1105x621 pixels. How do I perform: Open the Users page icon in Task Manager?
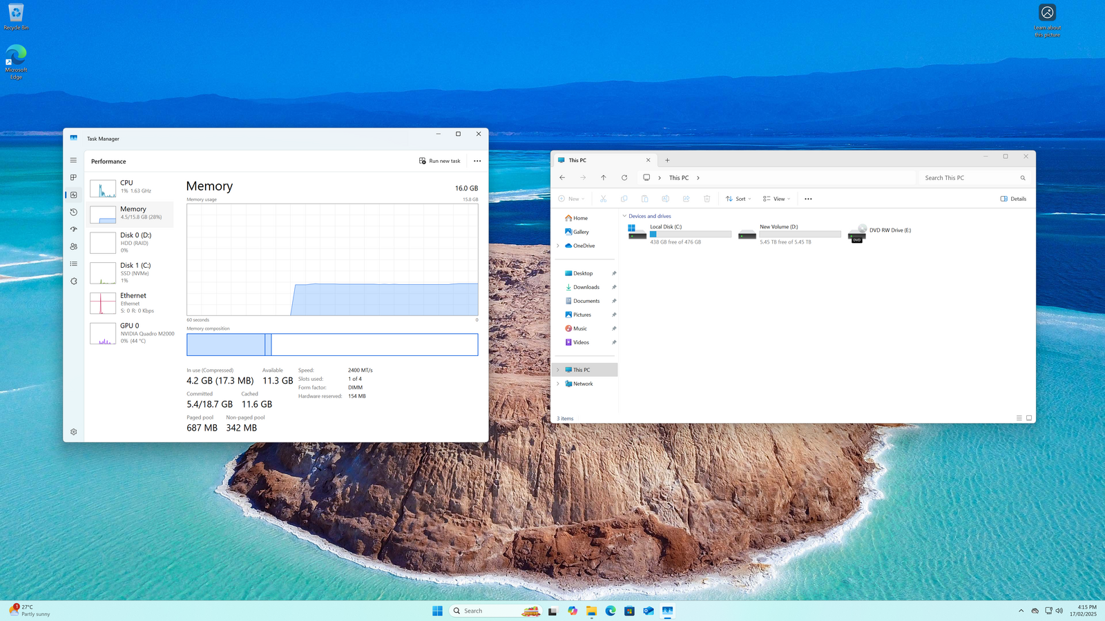[x=73, y=246]
